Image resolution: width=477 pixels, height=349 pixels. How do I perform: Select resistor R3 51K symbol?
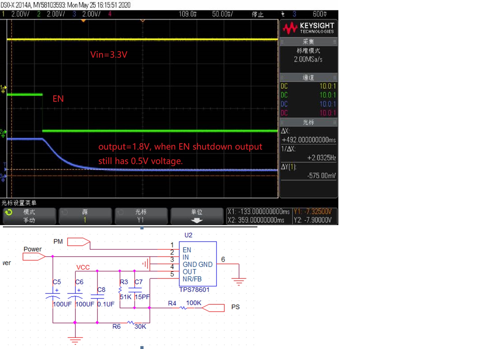120,290
